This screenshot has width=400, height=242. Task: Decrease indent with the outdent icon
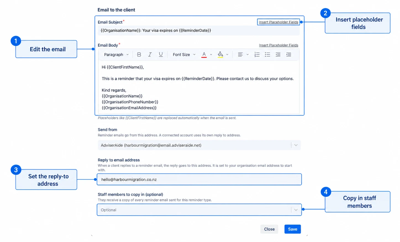(278, 55)
